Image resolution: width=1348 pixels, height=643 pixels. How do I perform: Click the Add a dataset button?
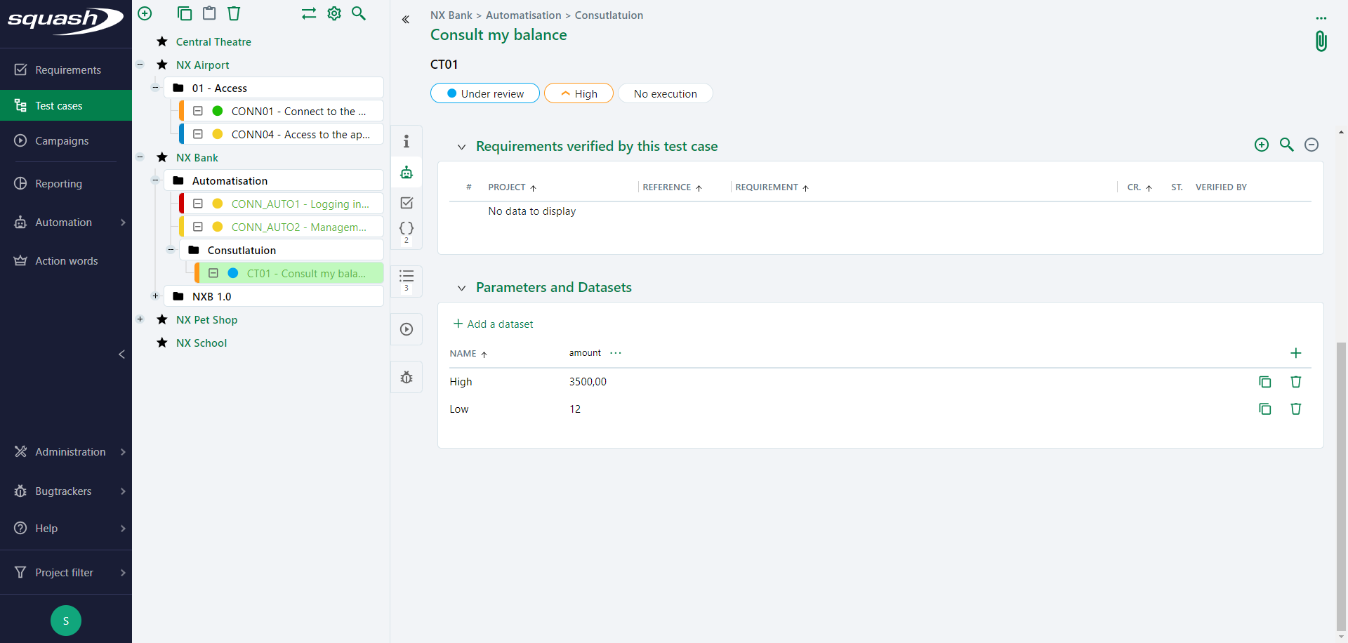(493, 324)
